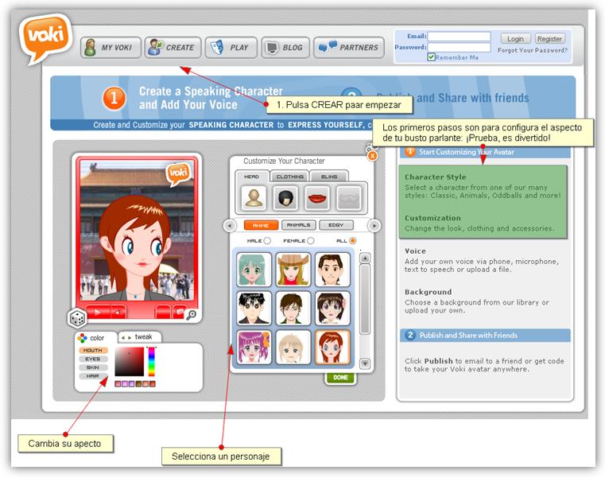Click the Voki logo speech bubble

(x=46, y=37)
